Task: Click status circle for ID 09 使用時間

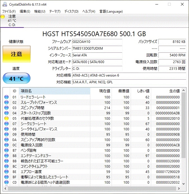Action: (x=6, y=134)
